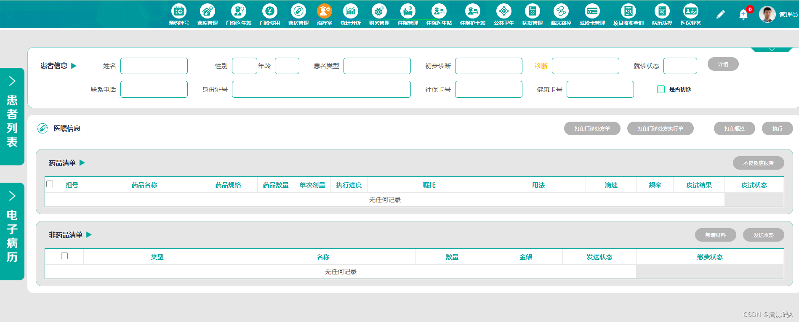This screenshot has height=322, width=799.
Task: Click the 打印门诊处方执行单 button
Action: click(x=661, y=128)
